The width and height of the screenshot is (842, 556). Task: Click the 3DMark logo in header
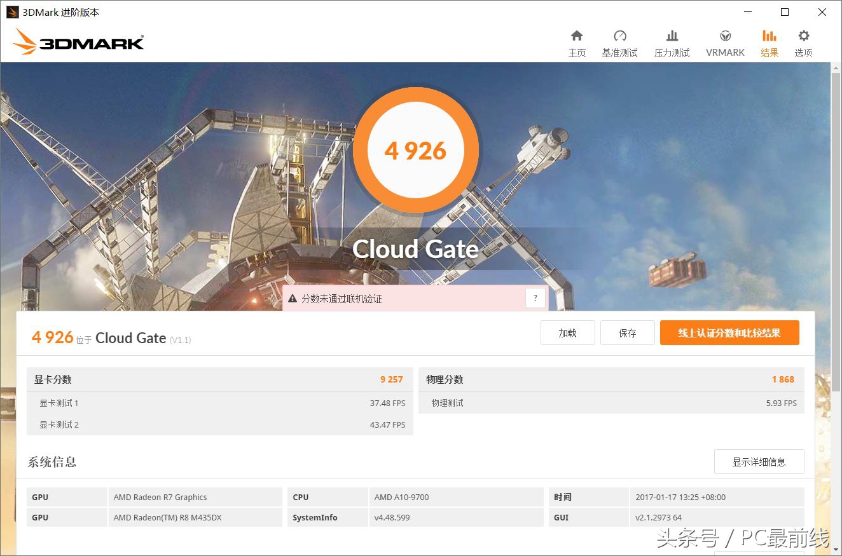click(x=78, y=42)
